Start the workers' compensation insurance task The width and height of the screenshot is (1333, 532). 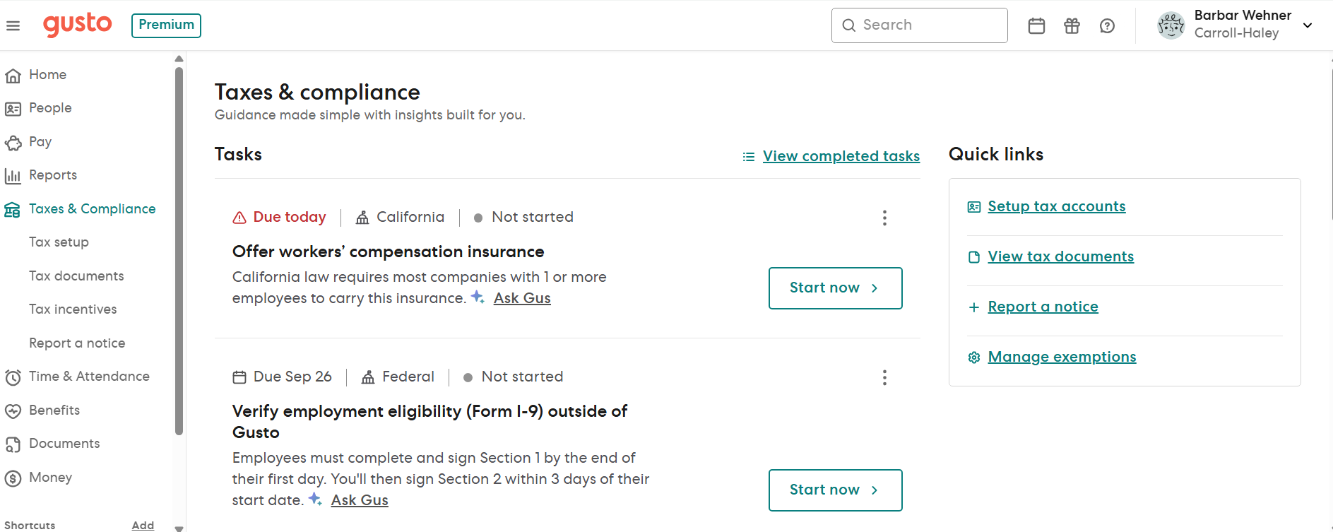(x=835, y=288)
